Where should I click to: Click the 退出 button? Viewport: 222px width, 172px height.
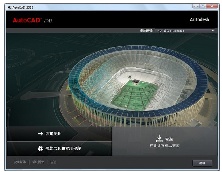pyautogui.click(x=202, y=163)
